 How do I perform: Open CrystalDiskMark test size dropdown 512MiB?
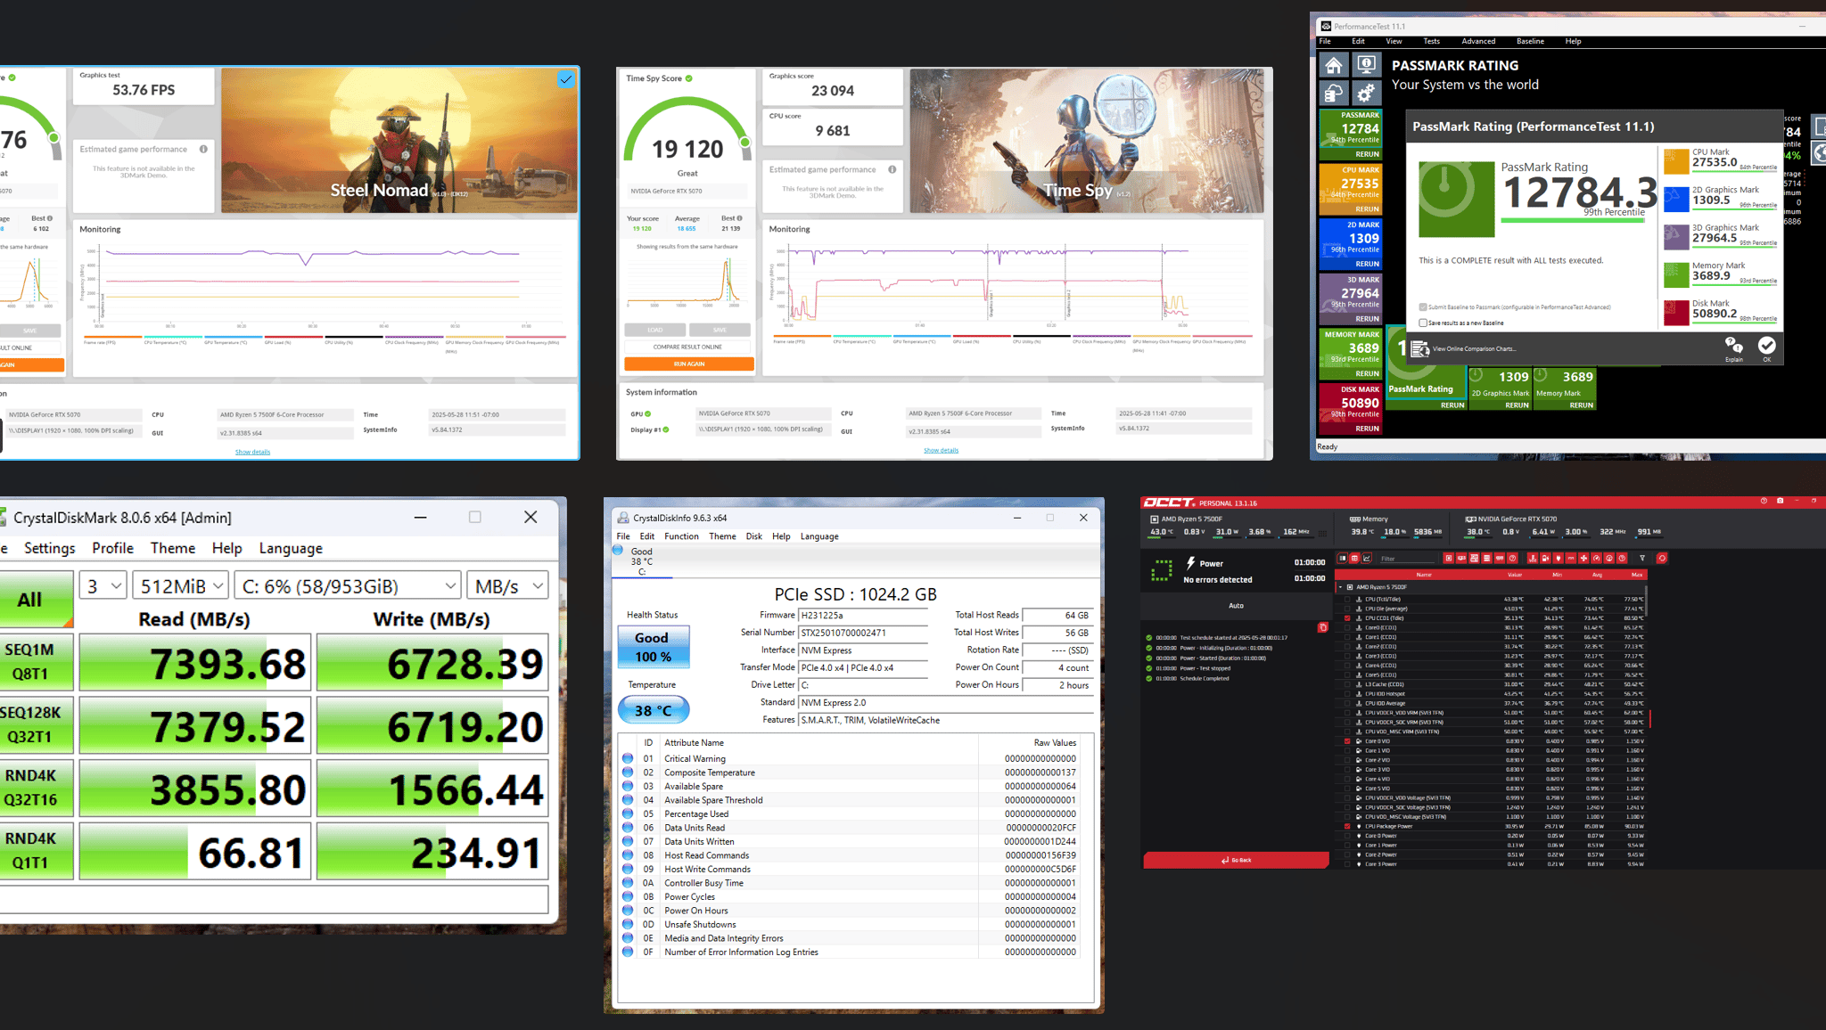pyautogui.click(x=181, y=586)
